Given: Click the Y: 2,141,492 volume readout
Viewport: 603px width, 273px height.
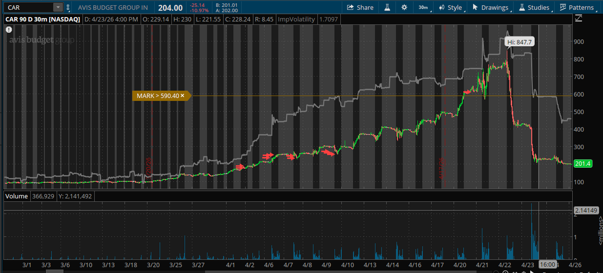Looking at the screenshot, I should [75, 197].
